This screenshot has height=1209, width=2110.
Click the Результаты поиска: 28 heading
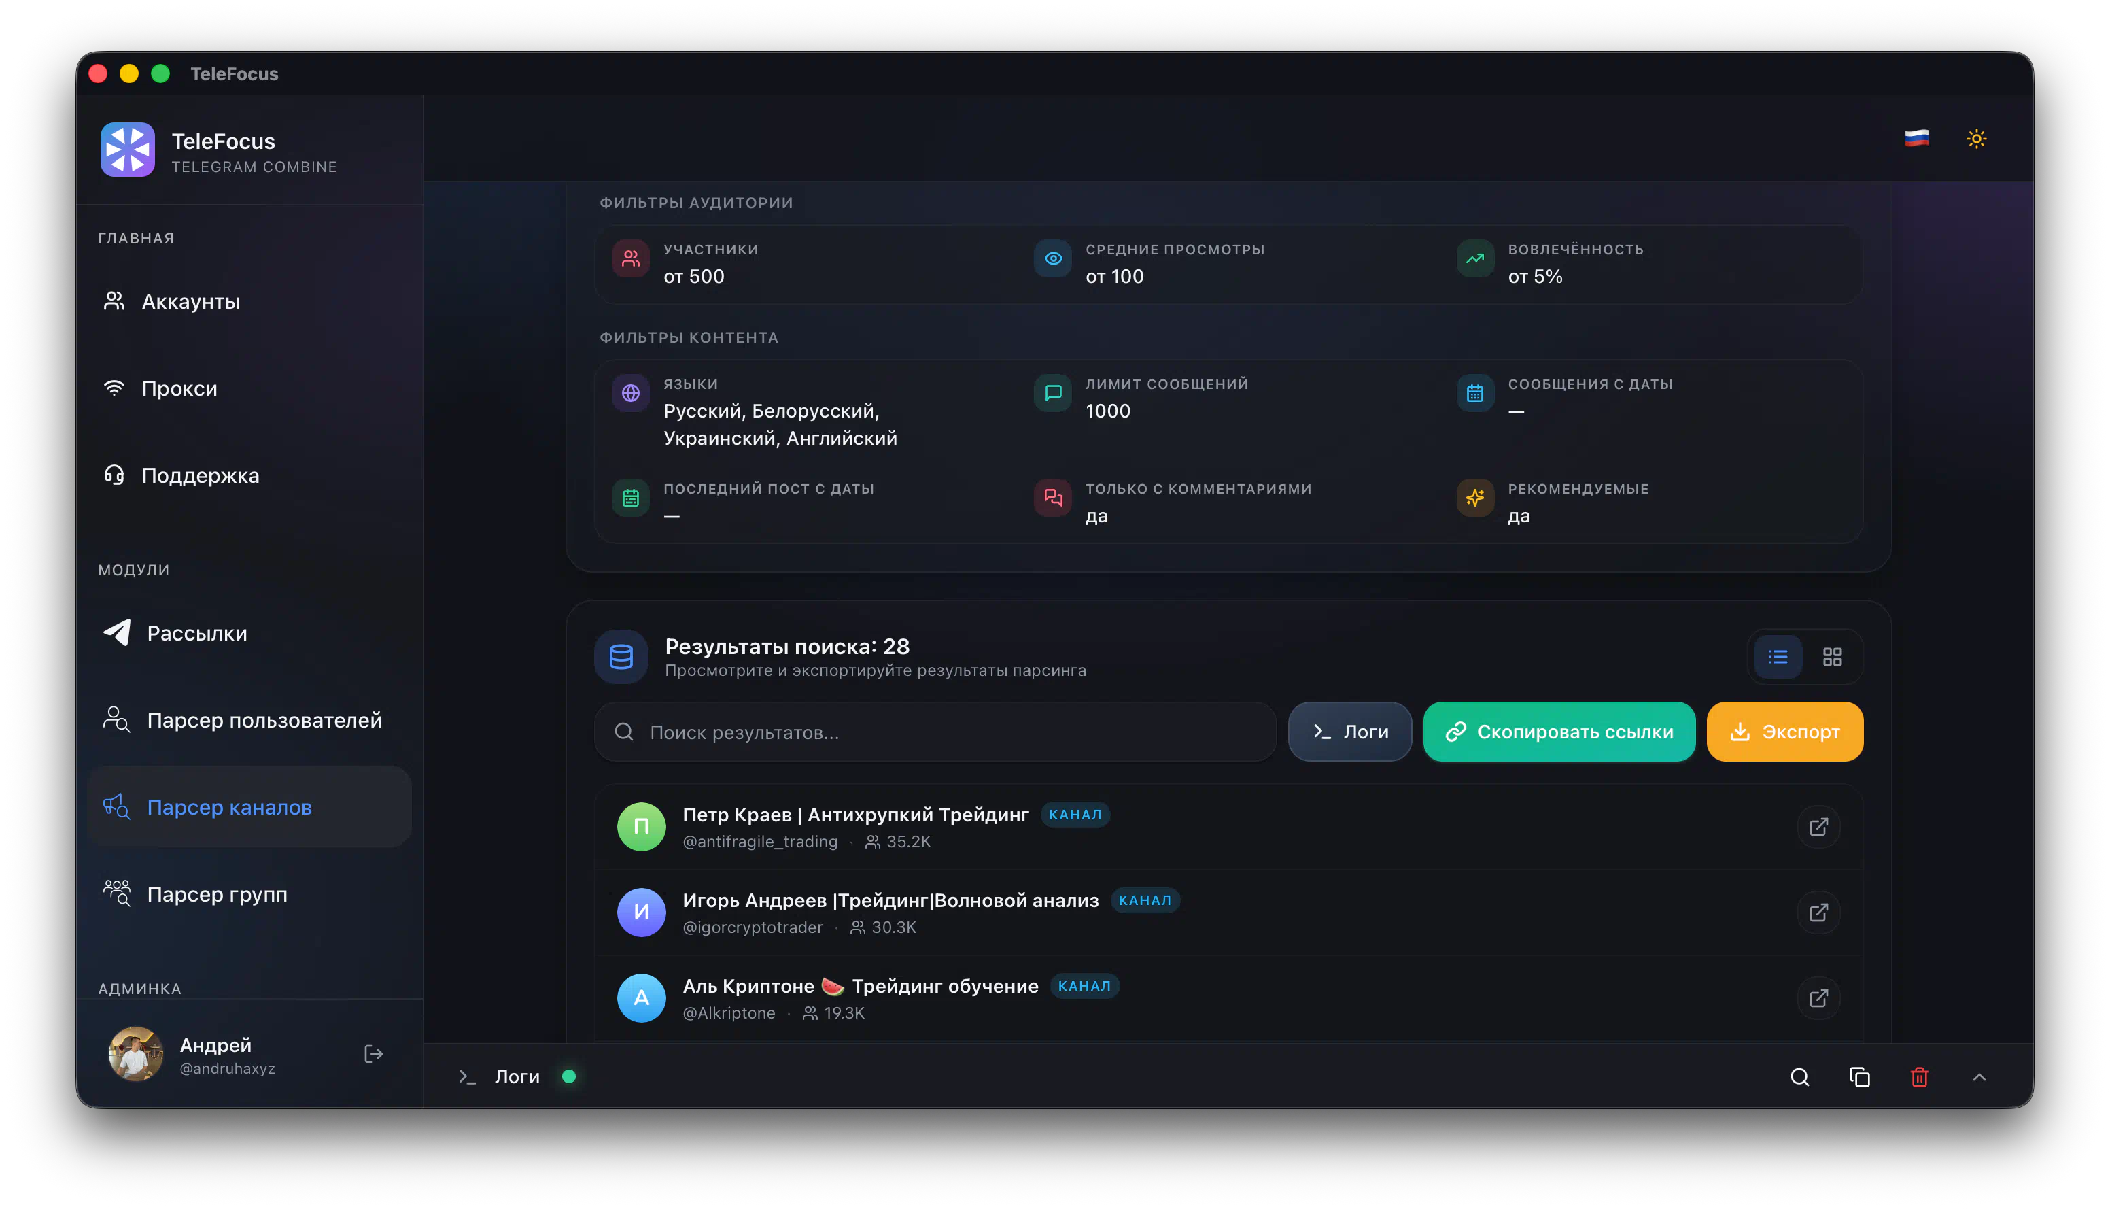click(787, 647)
